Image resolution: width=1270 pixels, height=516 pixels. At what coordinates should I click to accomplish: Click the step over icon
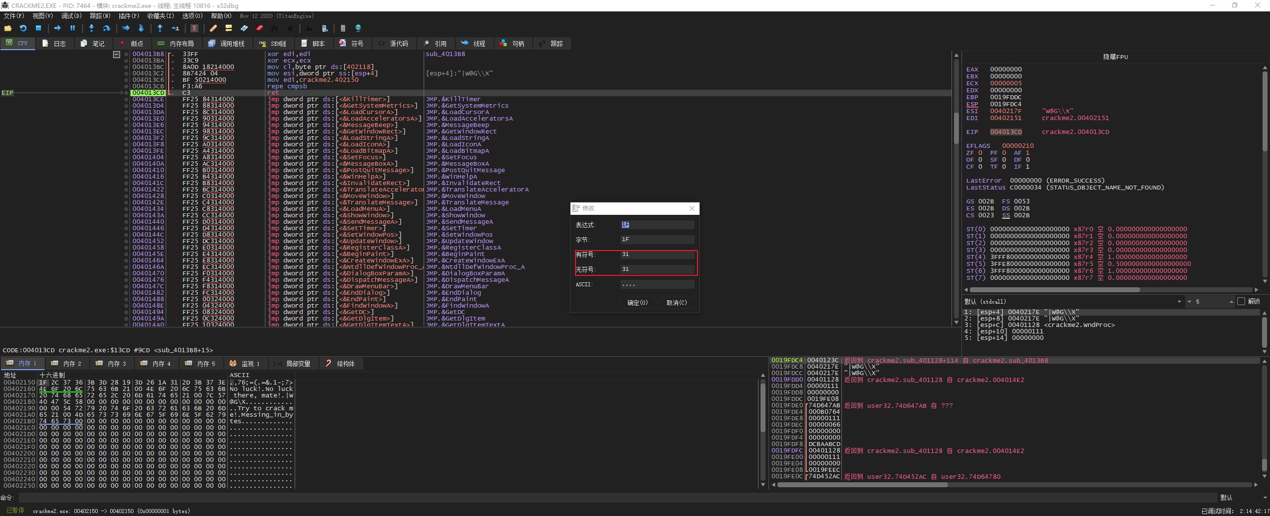(x=106, y=28)
